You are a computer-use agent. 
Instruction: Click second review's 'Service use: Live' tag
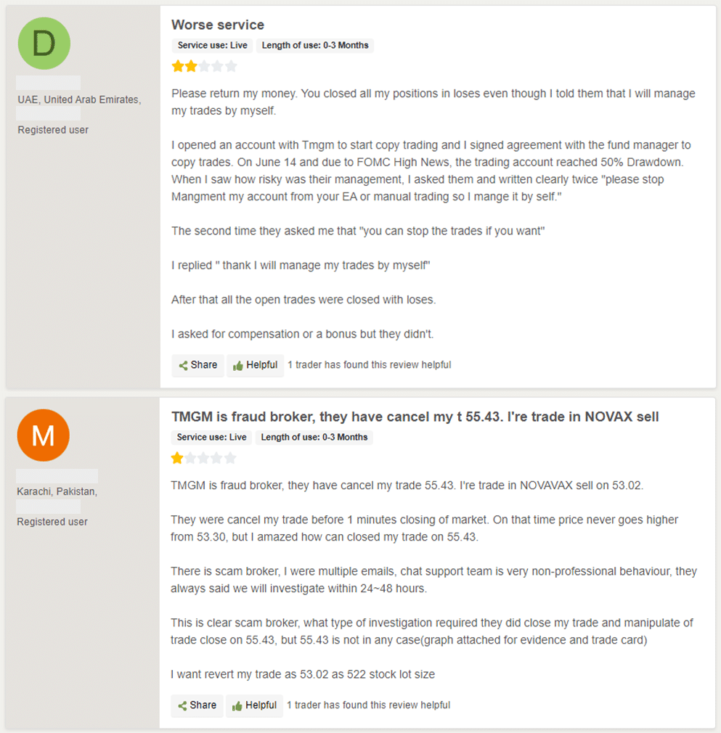pyautogui.click(x=212, y=437)
